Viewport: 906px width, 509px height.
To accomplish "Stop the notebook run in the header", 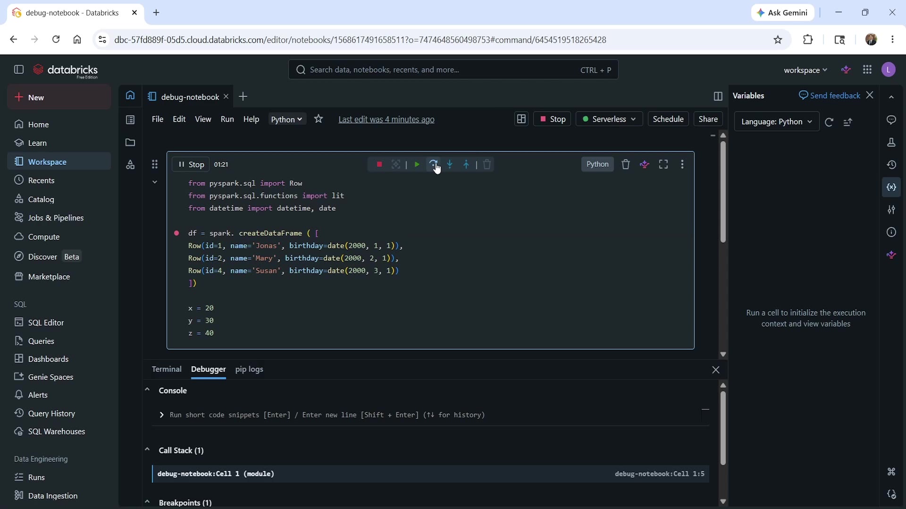I will [x=552, y=119].
